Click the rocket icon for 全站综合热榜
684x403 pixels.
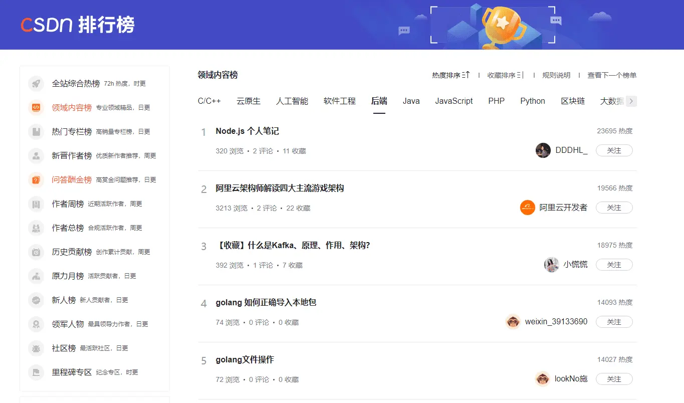pyautogui.click(x=36, y=84)
